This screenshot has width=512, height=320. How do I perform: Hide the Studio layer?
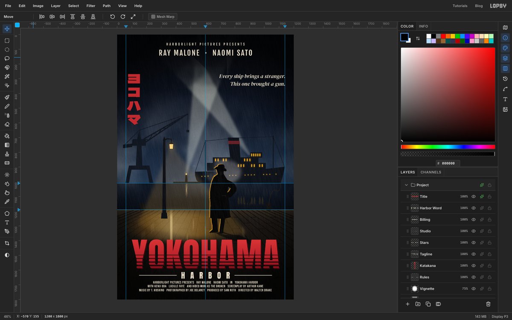click(473, 231)
